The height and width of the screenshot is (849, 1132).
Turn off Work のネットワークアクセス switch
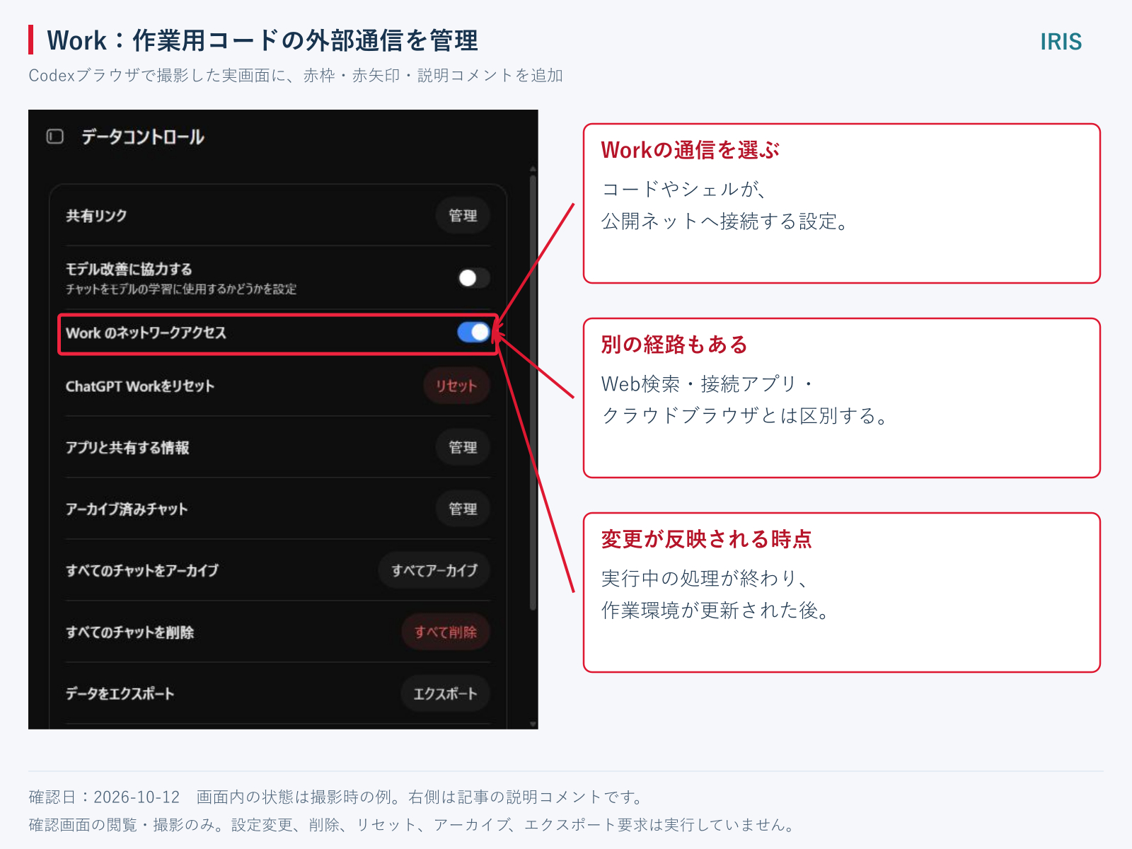coord(473,332)
